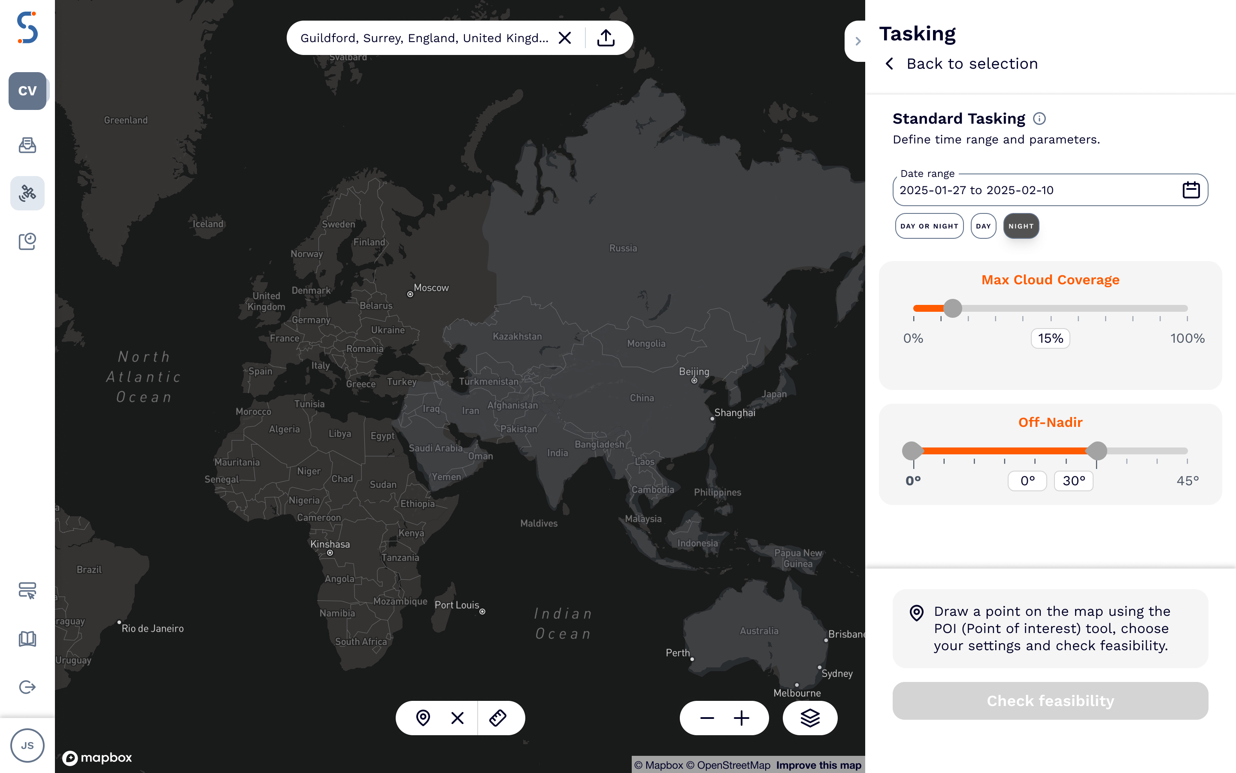Click the Guildford location search field
This screenshot has width=1236, height=773.
tap(425, 37)
